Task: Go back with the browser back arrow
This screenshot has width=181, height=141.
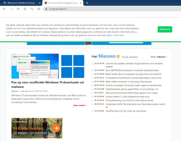Action: [x=5, y=9]
